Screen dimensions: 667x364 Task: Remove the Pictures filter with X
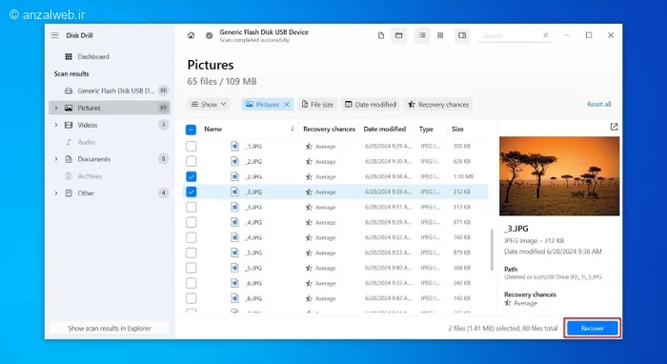(x=287, y=105)
